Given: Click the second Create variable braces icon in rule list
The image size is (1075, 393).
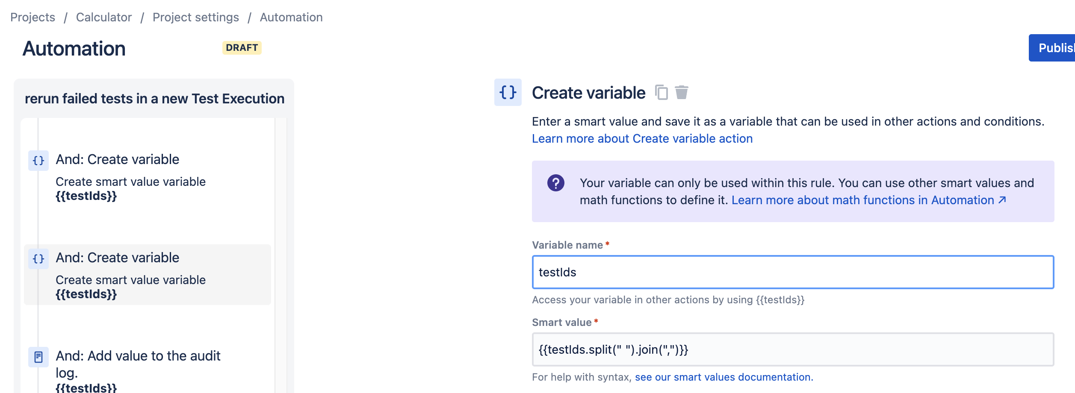Looking at the screenshot, I should (x=38, y=259).
